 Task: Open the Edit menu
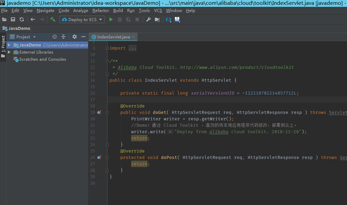(15, 11)
